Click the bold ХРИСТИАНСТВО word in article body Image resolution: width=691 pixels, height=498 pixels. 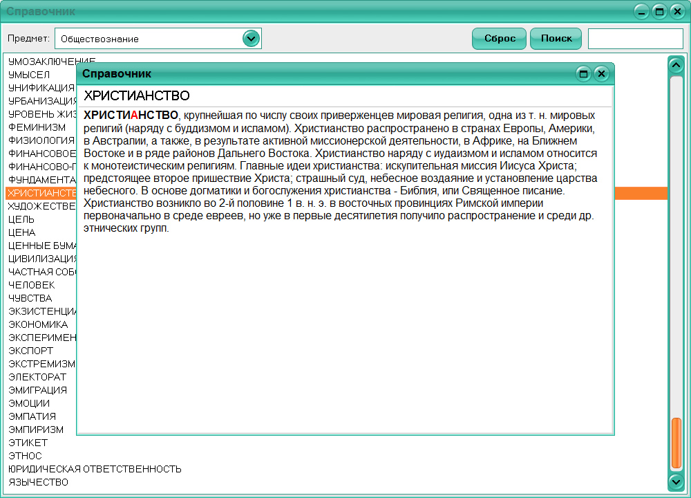click(x=131, y=115)
